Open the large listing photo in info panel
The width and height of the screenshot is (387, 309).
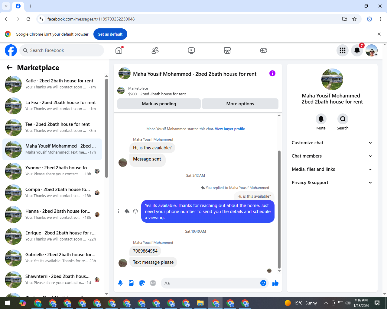332,79
